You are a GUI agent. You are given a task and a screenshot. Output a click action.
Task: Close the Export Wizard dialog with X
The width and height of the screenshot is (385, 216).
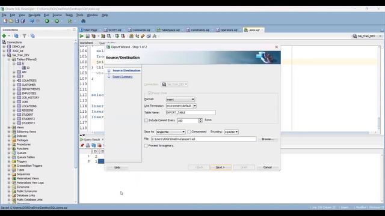(x=277, y=47)
